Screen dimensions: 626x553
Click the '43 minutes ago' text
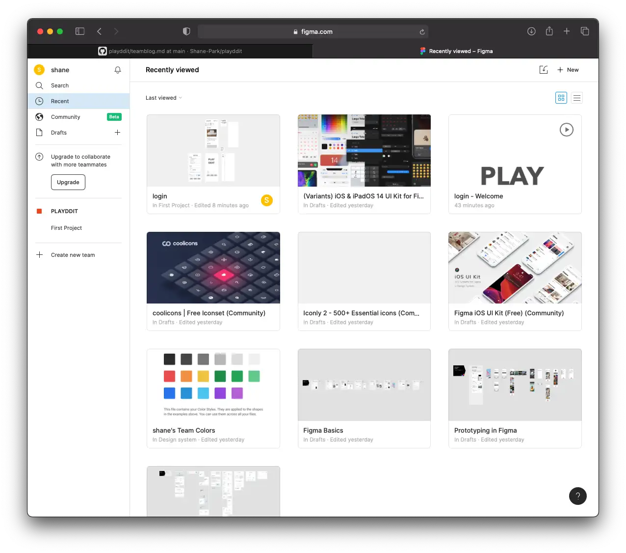tap(474, 205)
